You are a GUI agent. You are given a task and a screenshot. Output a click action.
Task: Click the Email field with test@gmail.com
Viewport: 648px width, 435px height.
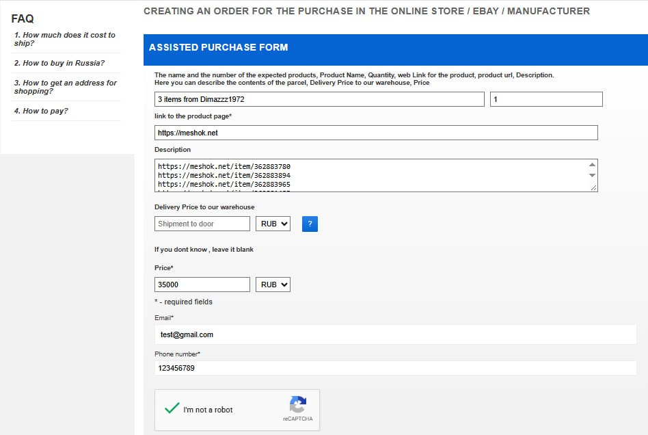[x=396, y=334]
